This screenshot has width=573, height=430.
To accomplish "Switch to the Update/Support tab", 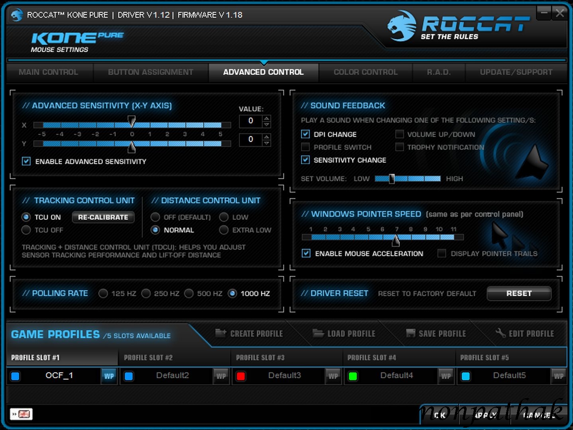I will (516, 72).
